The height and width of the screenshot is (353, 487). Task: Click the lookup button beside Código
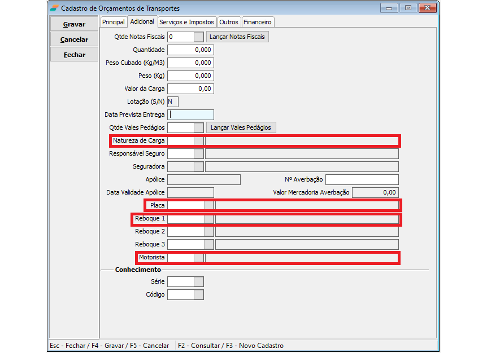(198, 294)
